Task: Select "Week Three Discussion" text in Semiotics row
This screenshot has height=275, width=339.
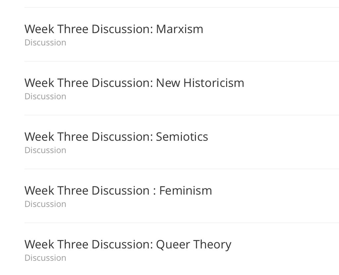Action: [x=88, y=137]
